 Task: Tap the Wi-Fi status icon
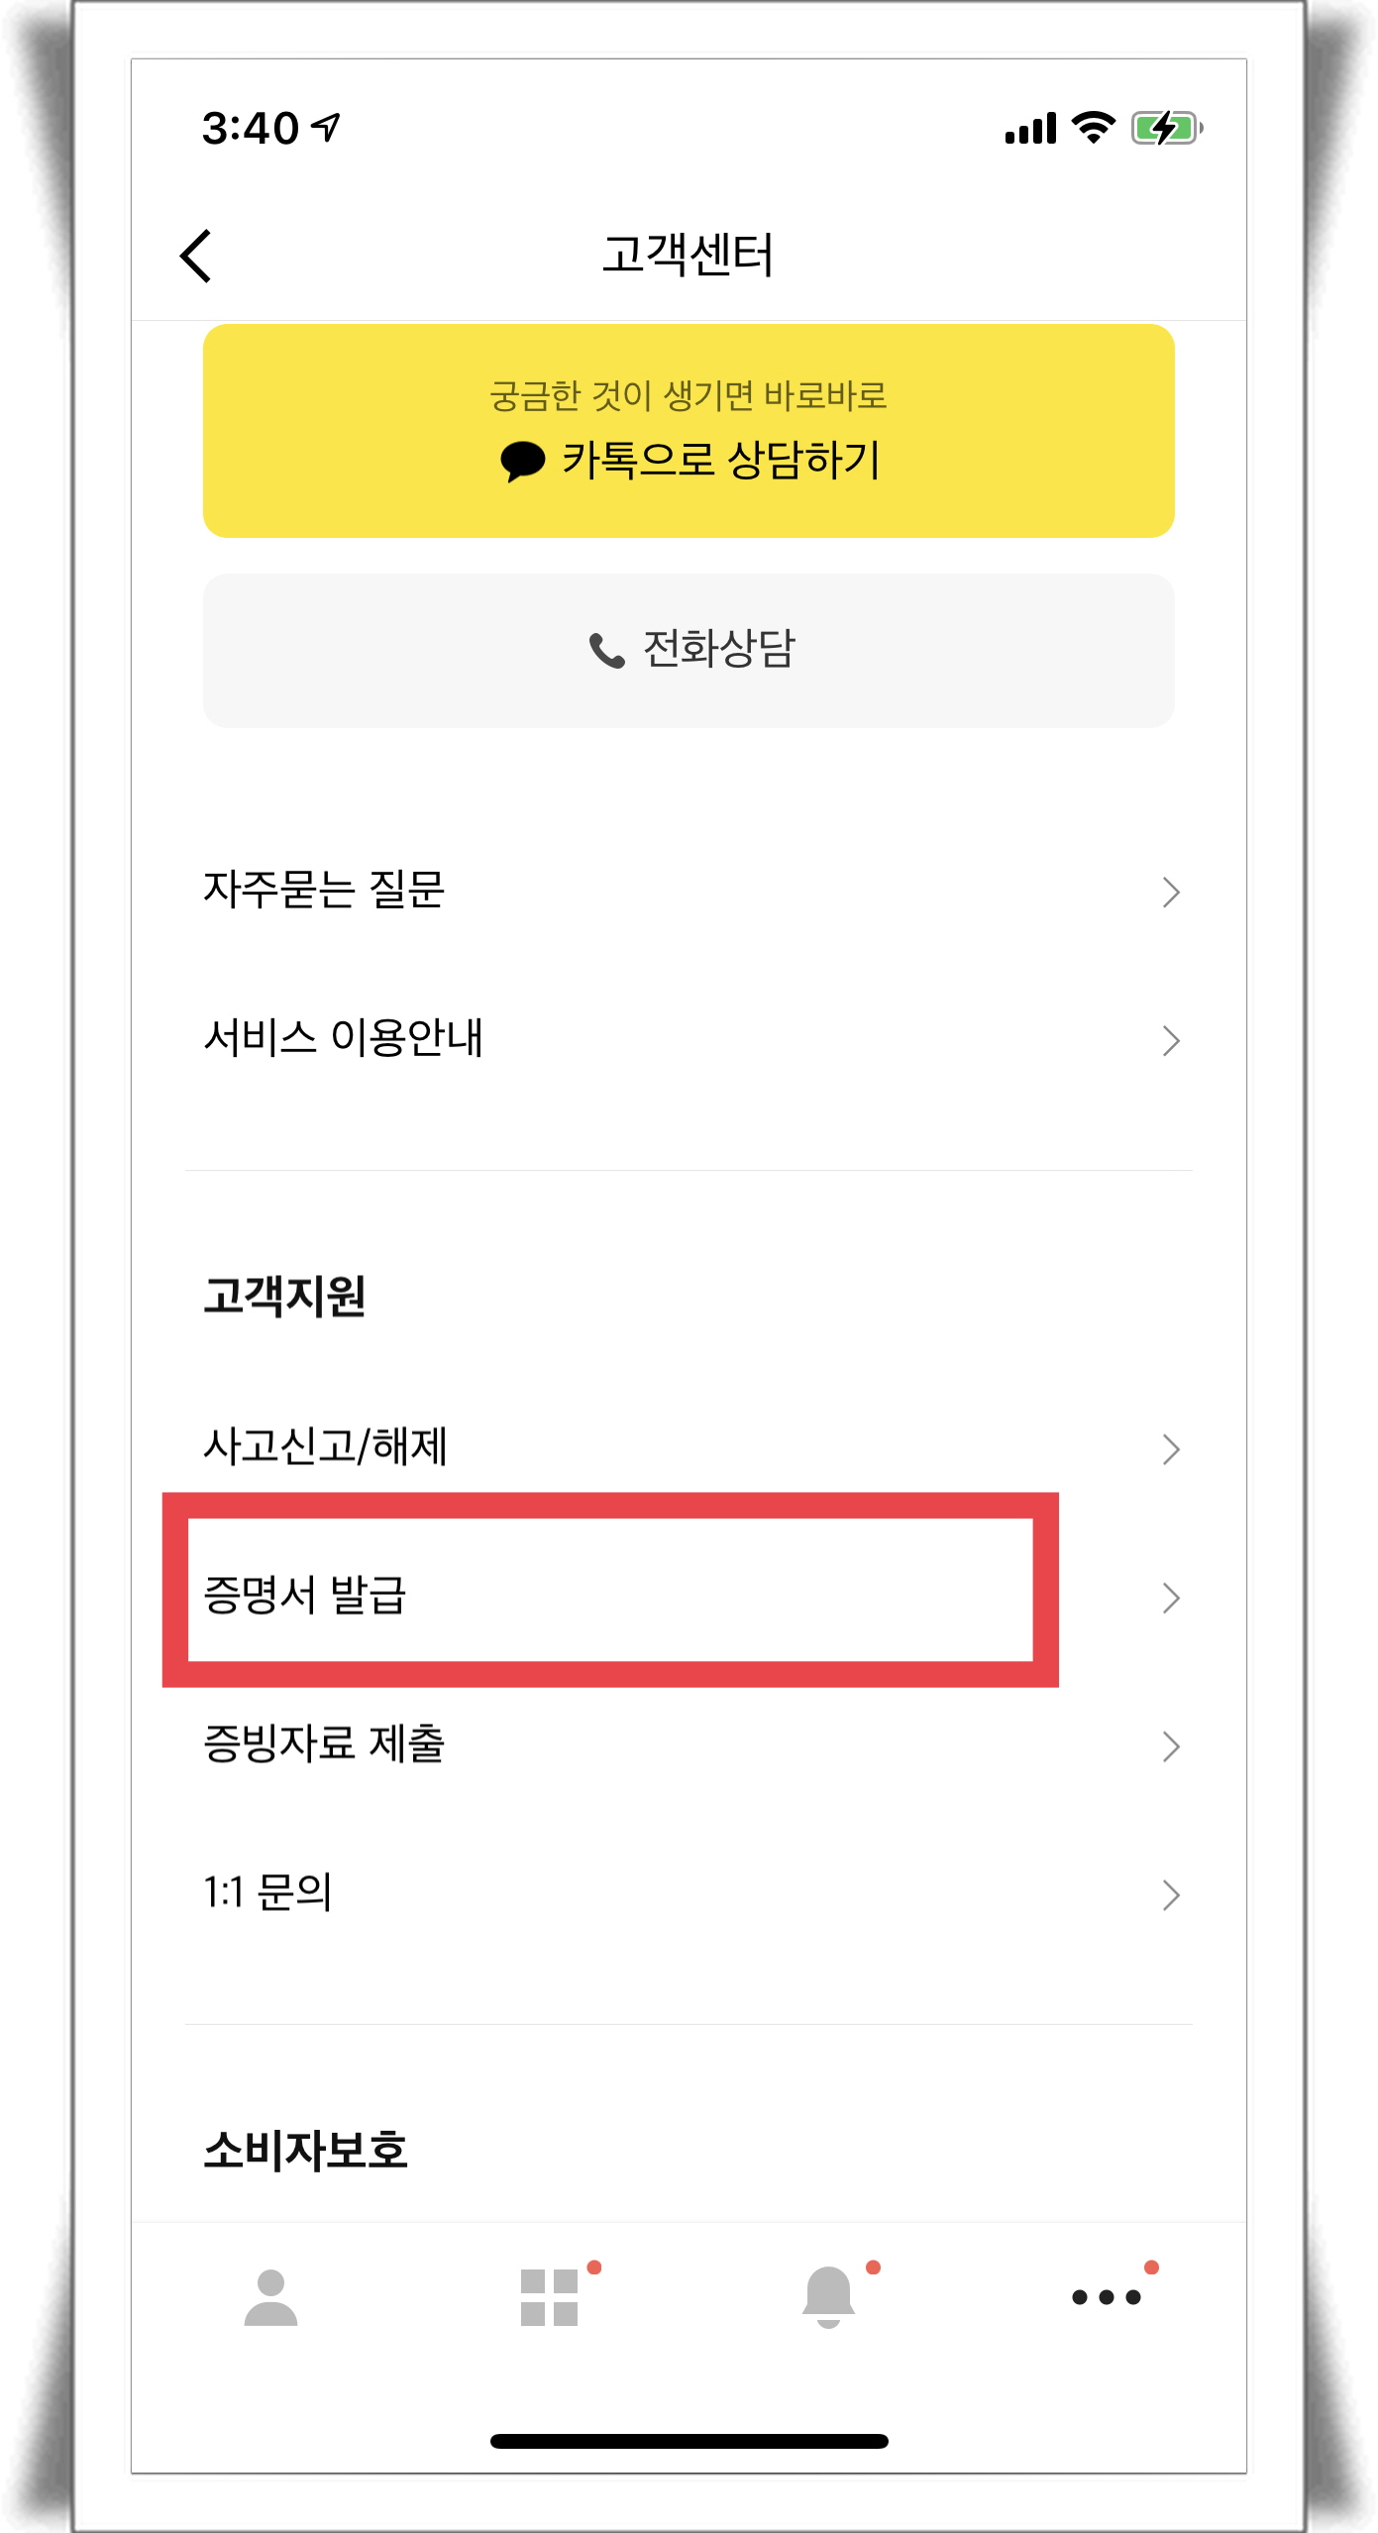(1095, 128)
